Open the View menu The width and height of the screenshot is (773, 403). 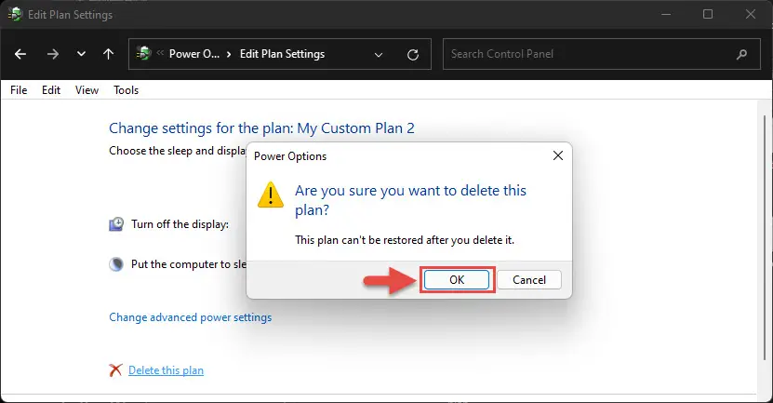[87, 90]
